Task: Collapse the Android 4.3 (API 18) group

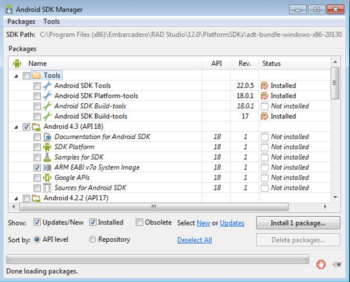Action: pos(15,126)
